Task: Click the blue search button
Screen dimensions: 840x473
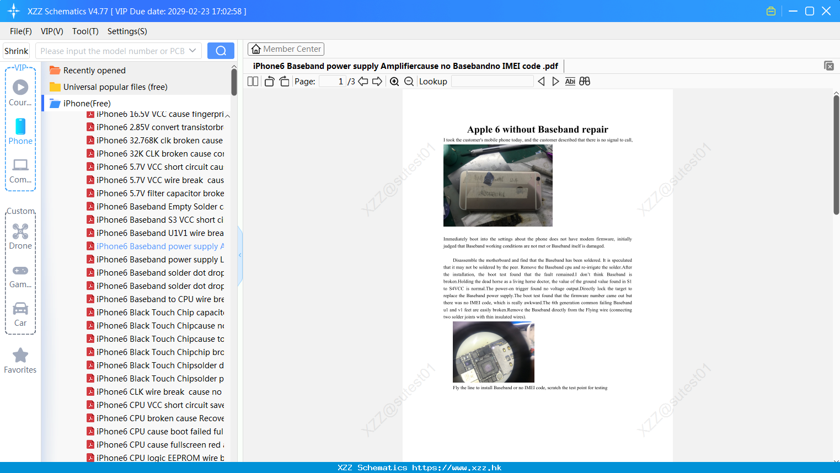Action: pyautogui.click(x=221, y=51)
